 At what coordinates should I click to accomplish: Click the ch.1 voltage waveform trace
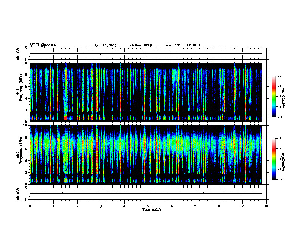tap(146, 54)
